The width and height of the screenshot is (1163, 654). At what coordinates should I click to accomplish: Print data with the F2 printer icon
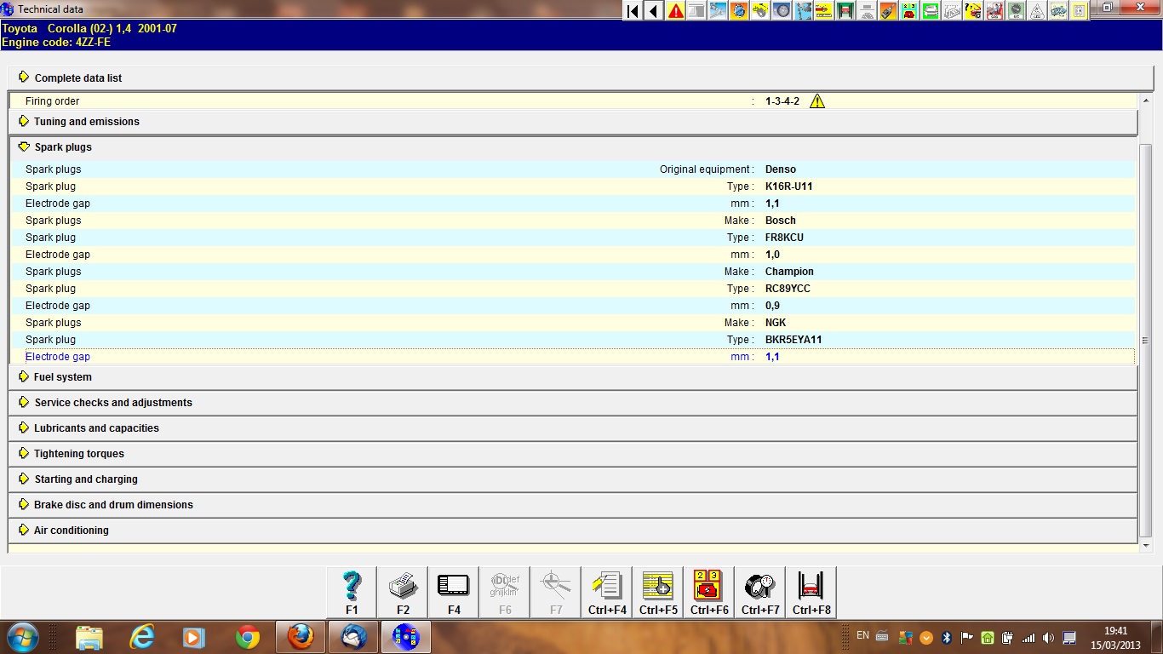click(x=403, y=592)
